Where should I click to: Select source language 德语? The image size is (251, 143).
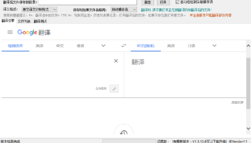click(80, 46)
